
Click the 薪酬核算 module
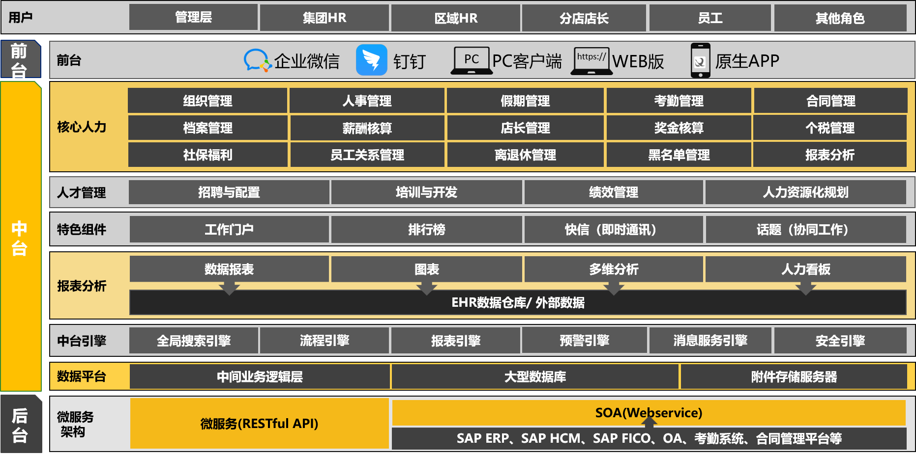tap(367, 128)
